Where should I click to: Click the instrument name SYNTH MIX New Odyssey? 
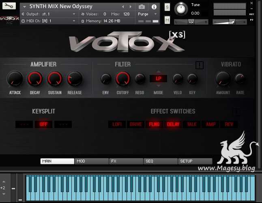coord(61,6)
